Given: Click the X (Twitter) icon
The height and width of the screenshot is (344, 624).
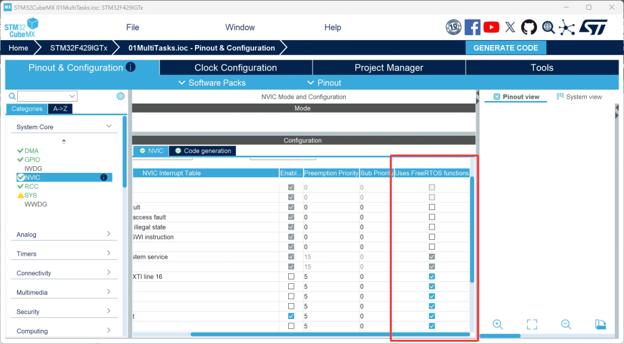Looking at the screenshot, I should tap(510, 27).
